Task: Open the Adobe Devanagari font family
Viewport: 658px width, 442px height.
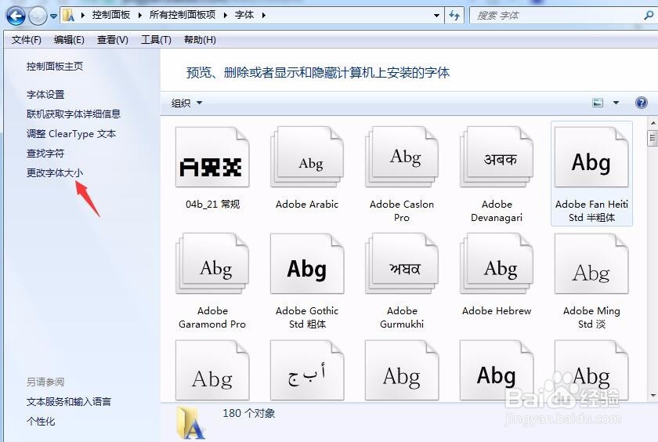Action: (497, 158)
